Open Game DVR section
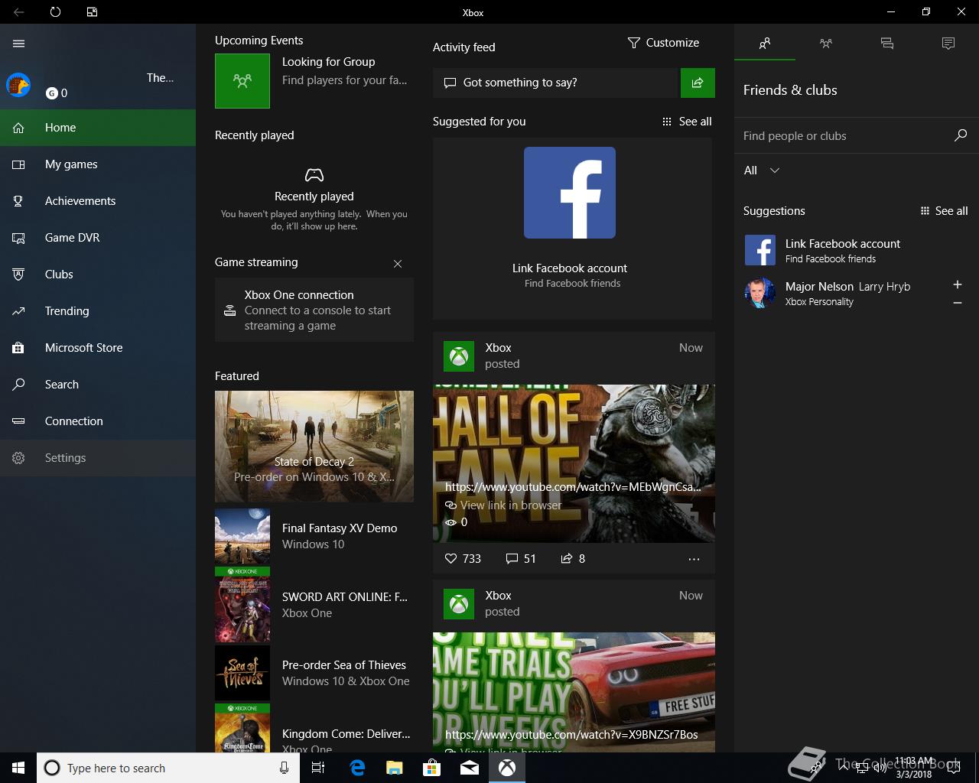979x783 pixels. (x=98, y=238)
